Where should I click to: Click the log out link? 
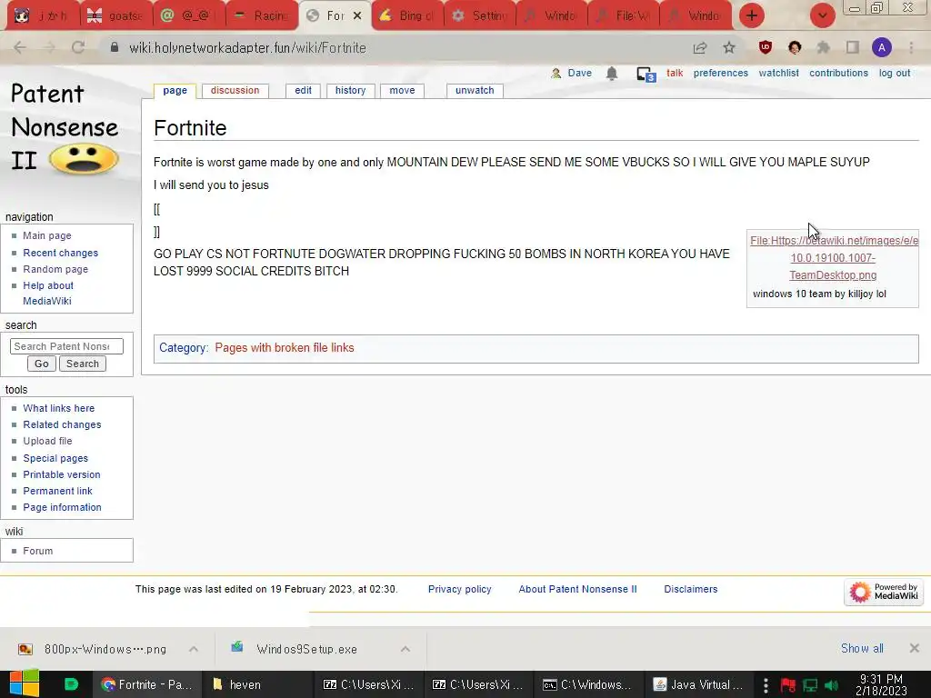tap(895, 73)
